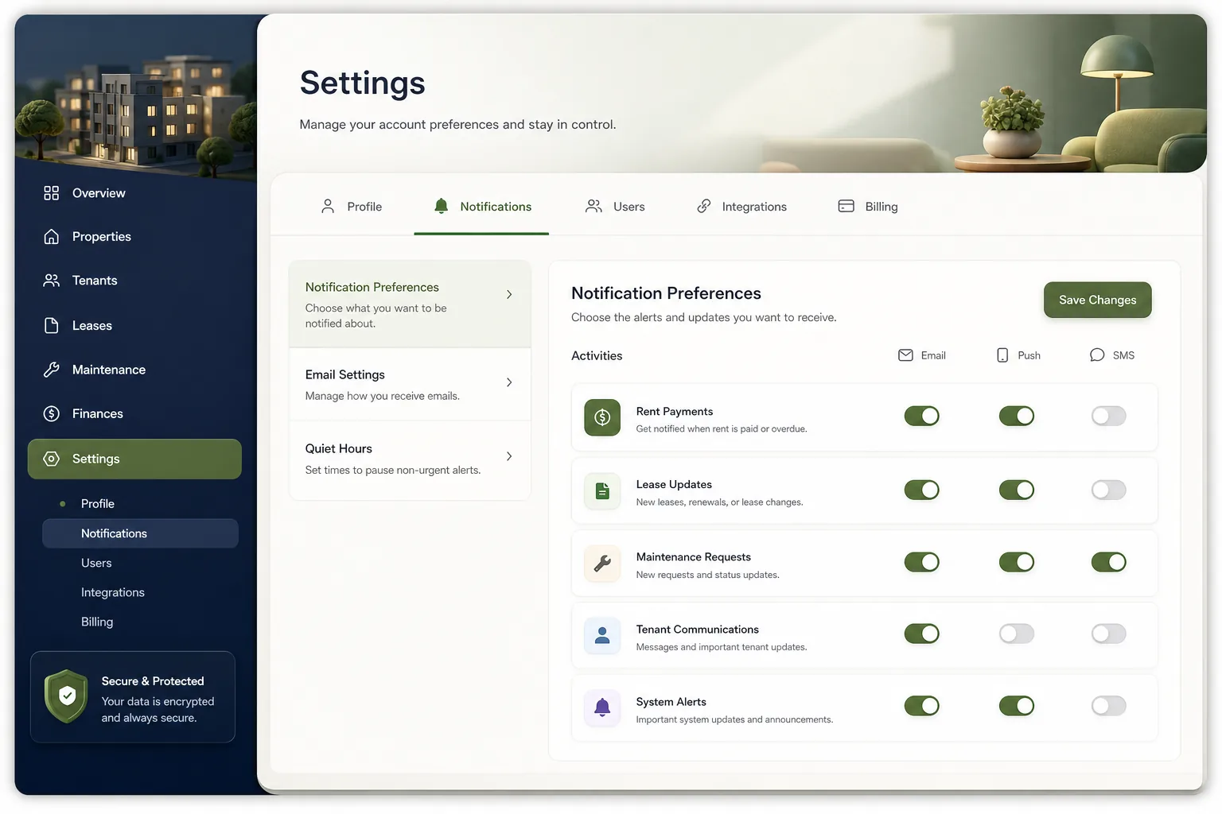Turn off SMS for Maintenance Requests
1222x814 pixels.
click(1109, 562)
